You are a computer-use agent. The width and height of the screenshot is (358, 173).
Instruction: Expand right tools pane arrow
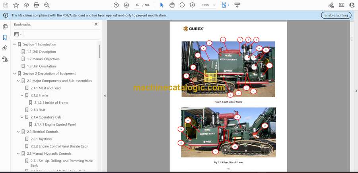[x=356, y=91]
